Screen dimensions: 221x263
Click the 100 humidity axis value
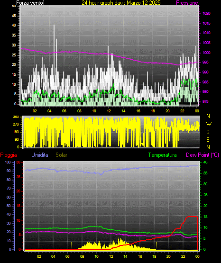(8, 163)
